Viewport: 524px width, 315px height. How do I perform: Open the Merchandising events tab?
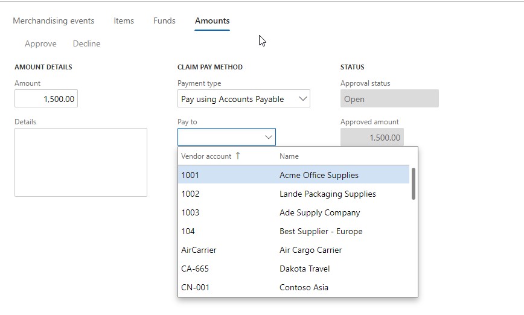pos(54,21)
